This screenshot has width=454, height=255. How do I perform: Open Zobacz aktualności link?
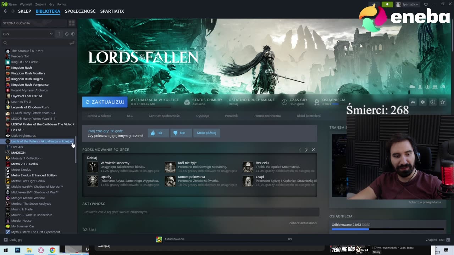tap(303, 223)
